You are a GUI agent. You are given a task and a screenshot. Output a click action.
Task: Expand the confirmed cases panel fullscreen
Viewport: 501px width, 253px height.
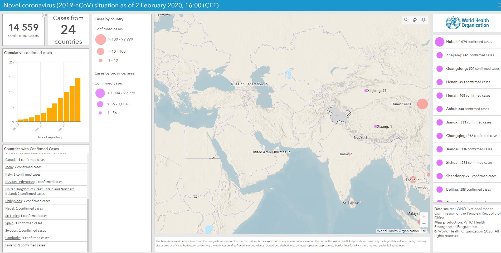(x=44, y=15)
